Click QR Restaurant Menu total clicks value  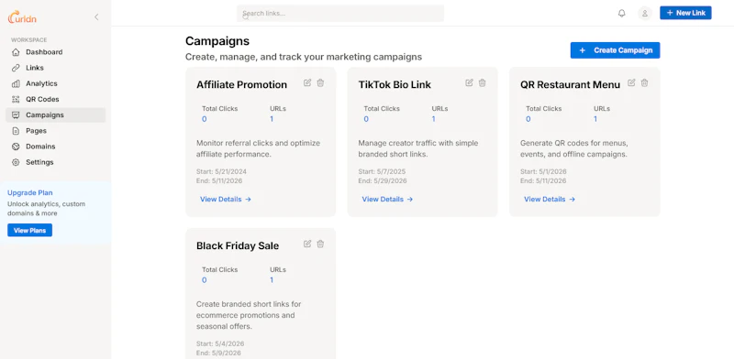tap(528, 119)
